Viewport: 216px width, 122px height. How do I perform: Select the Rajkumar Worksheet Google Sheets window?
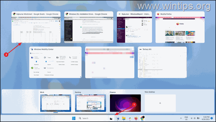pyautogui.click(x=36, y=27)
